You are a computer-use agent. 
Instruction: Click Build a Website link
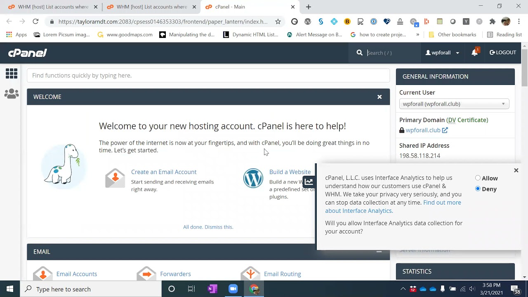point(290,172)
